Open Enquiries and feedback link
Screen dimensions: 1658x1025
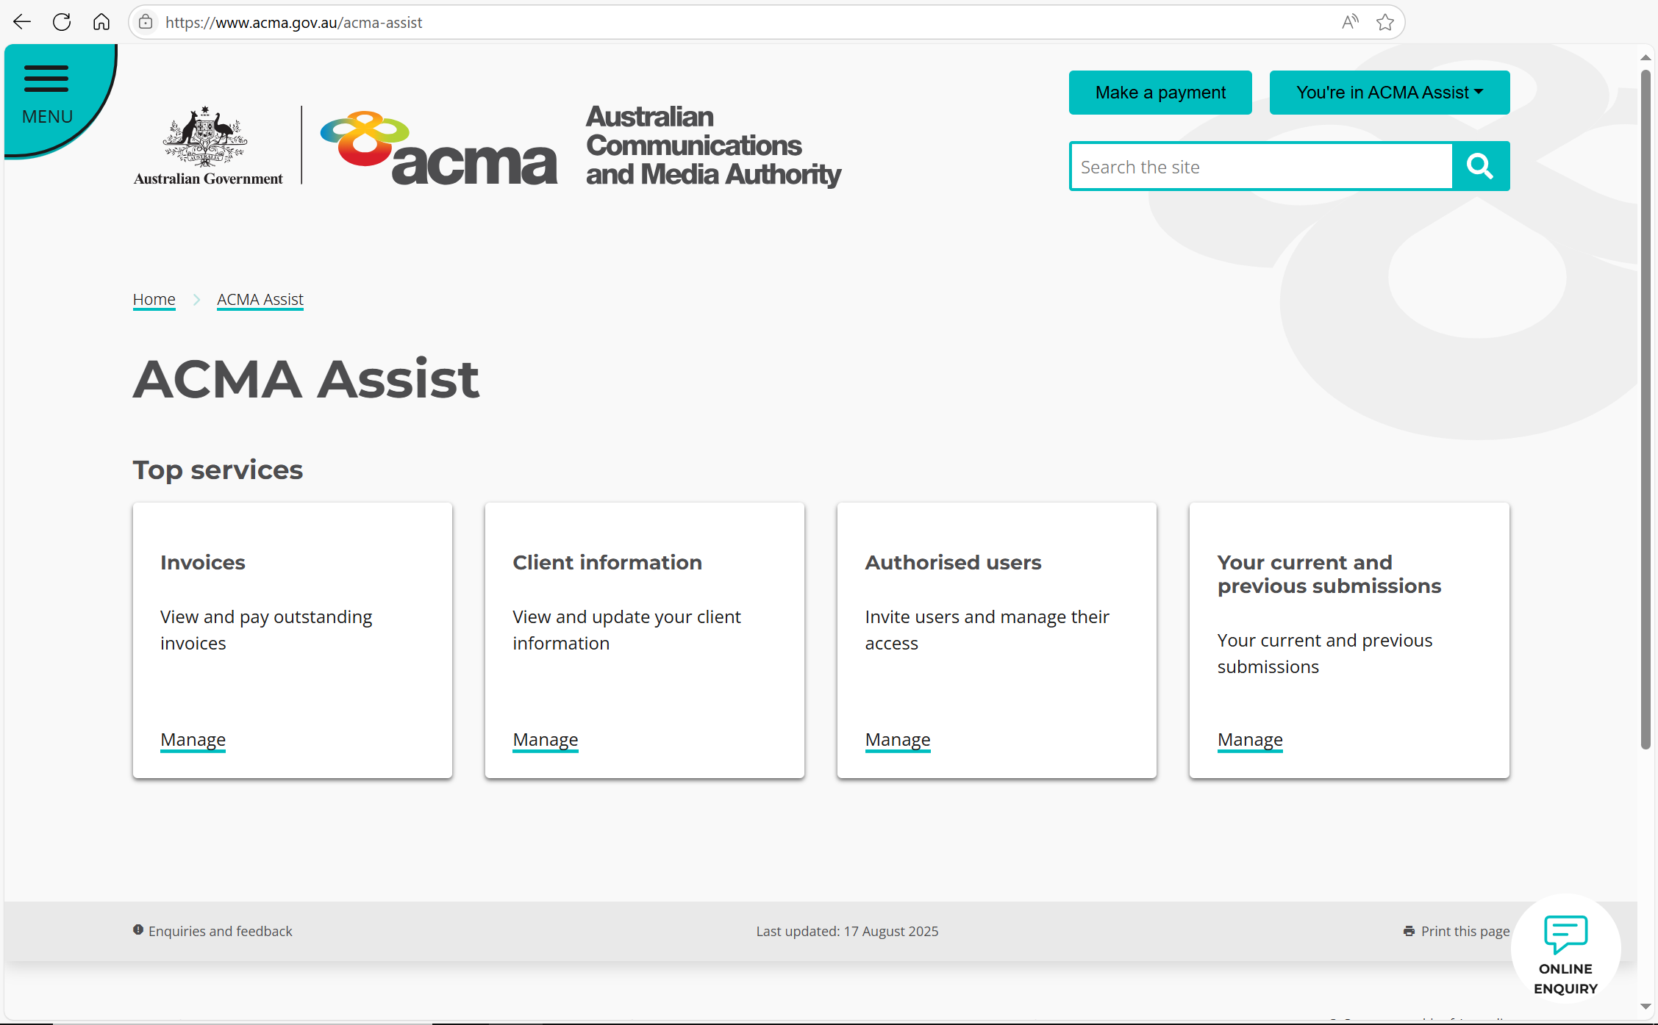click(212, 931)
